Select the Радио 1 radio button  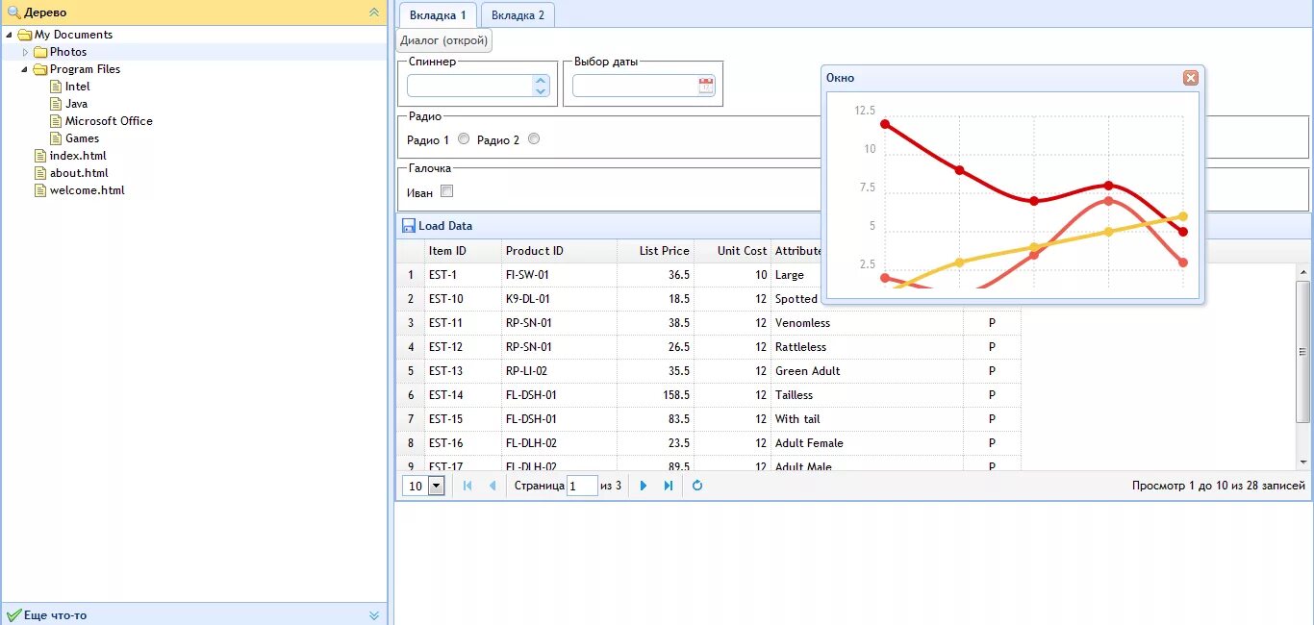pos(464,138)
